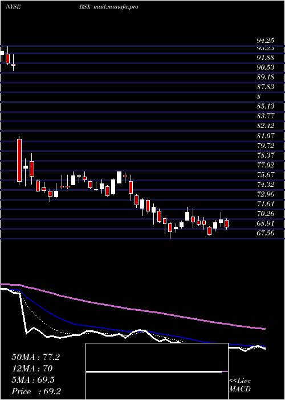Image resolution: width=285 pixels, height=400 pixels.
Task: Click the 94.25 price axis label
Action: pos(266,41)
